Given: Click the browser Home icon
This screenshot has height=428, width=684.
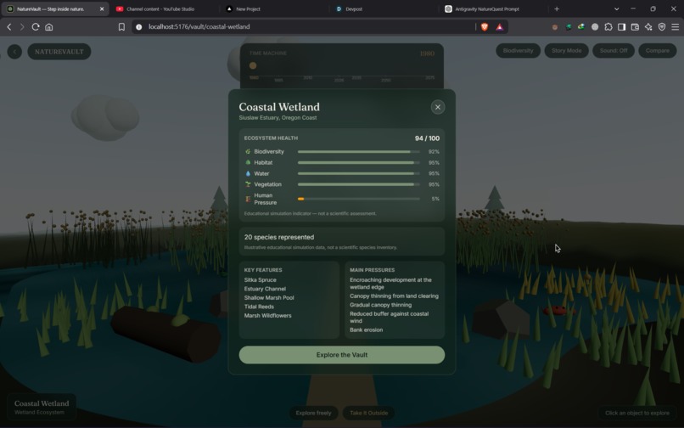Looking at the screenshot, I should coord(49,27).
